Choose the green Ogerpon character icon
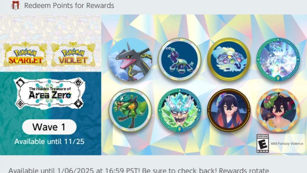The width and height of the screenshot is (307, 173). [x=130, y=110]
